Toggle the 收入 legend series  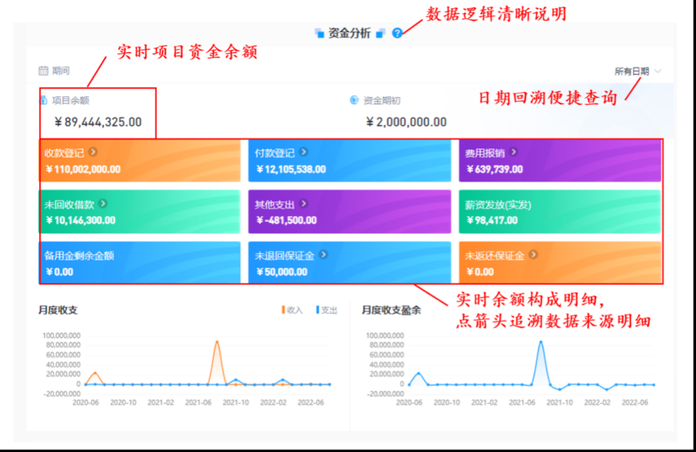292,310
